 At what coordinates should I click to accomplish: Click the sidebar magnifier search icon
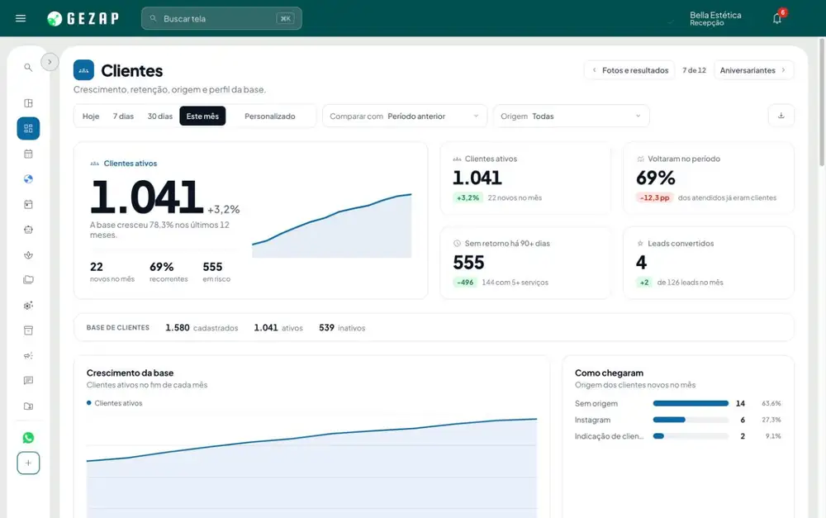(x=28, y=68)
